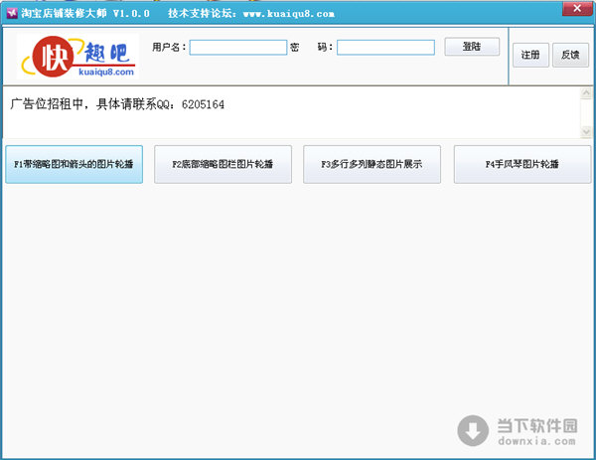Click the download arrow watermark icon
Image resolution: width=596 pixels, height=460 pixels.
[474, 430]
